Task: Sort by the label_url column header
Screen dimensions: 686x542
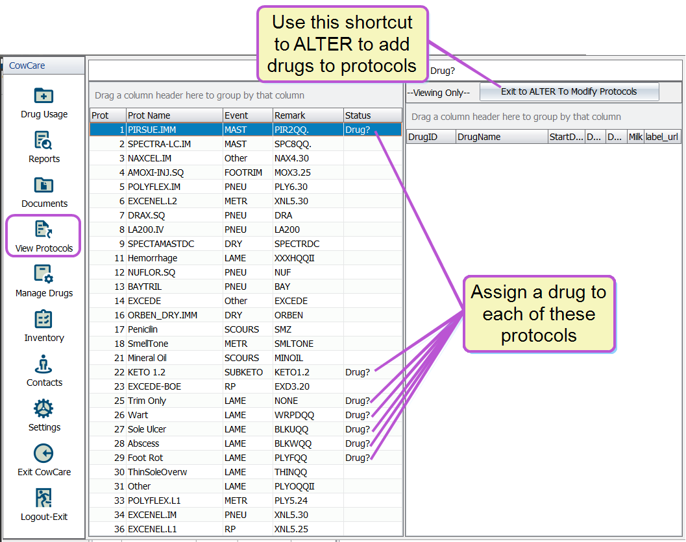Action: tap(662, 137)
